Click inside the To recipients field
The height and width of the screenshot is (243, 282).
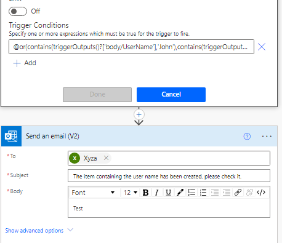[169, 158]
